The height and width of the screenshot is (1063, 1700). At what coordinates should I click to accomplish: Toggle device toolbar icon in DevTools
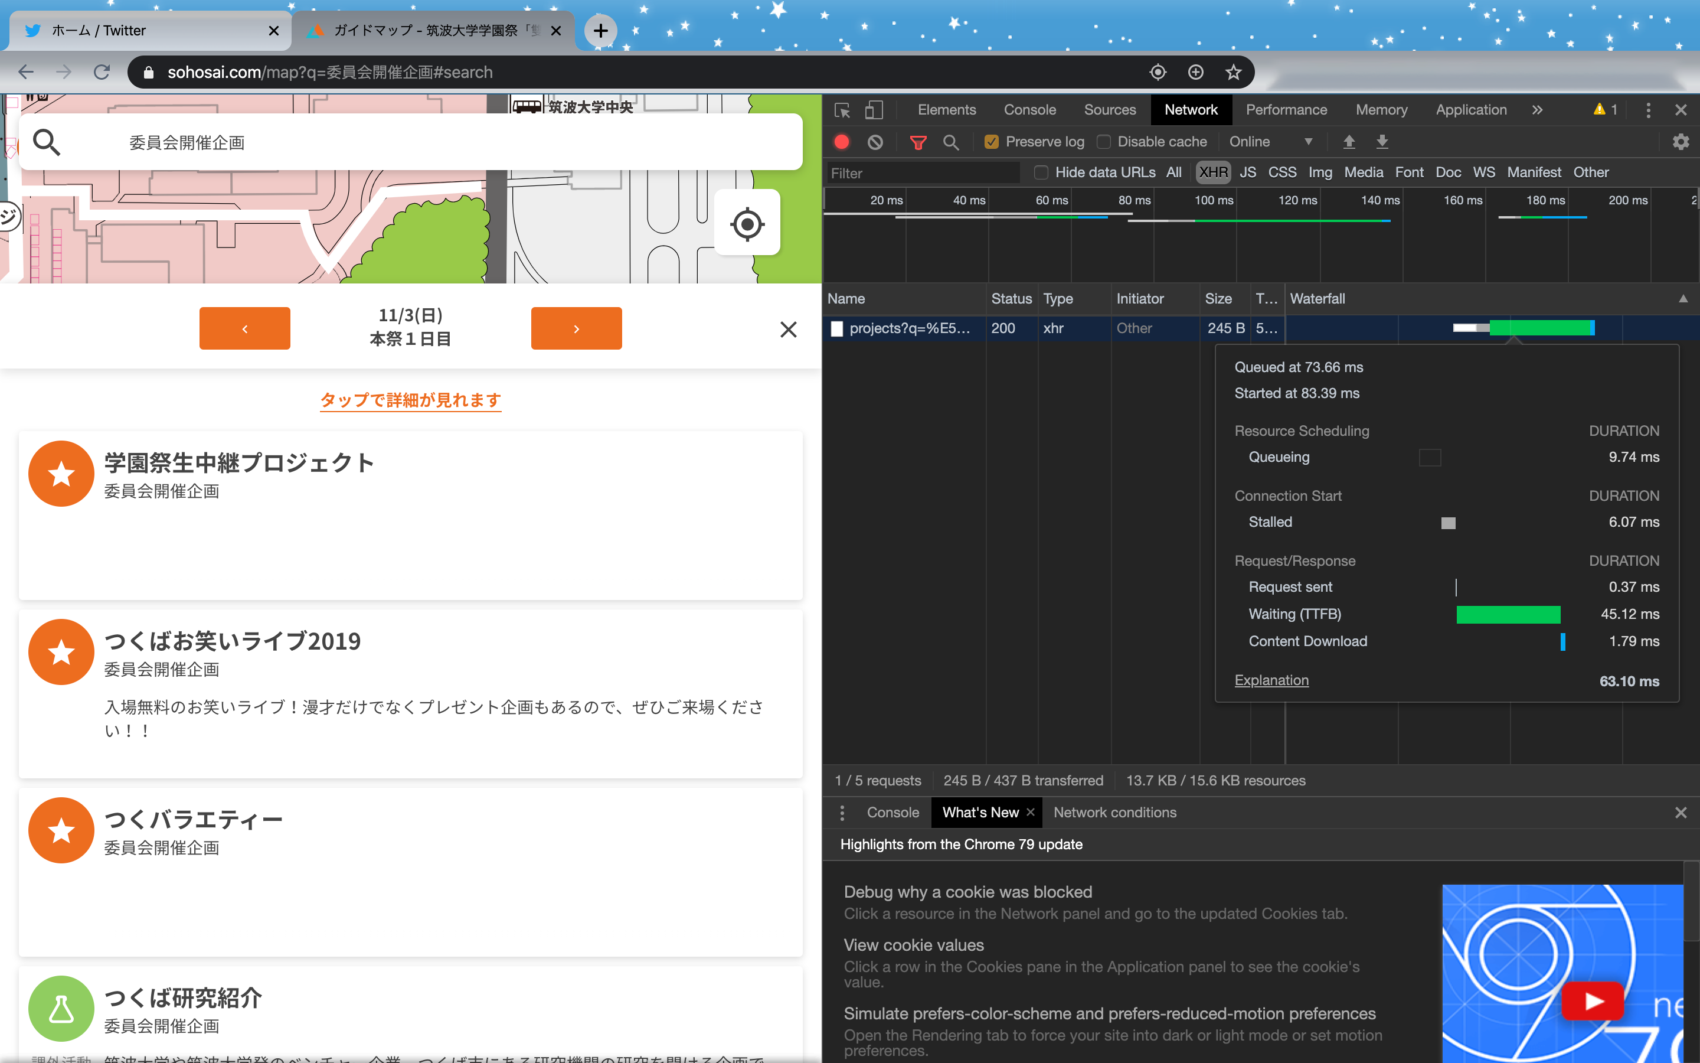coord(873,110)
